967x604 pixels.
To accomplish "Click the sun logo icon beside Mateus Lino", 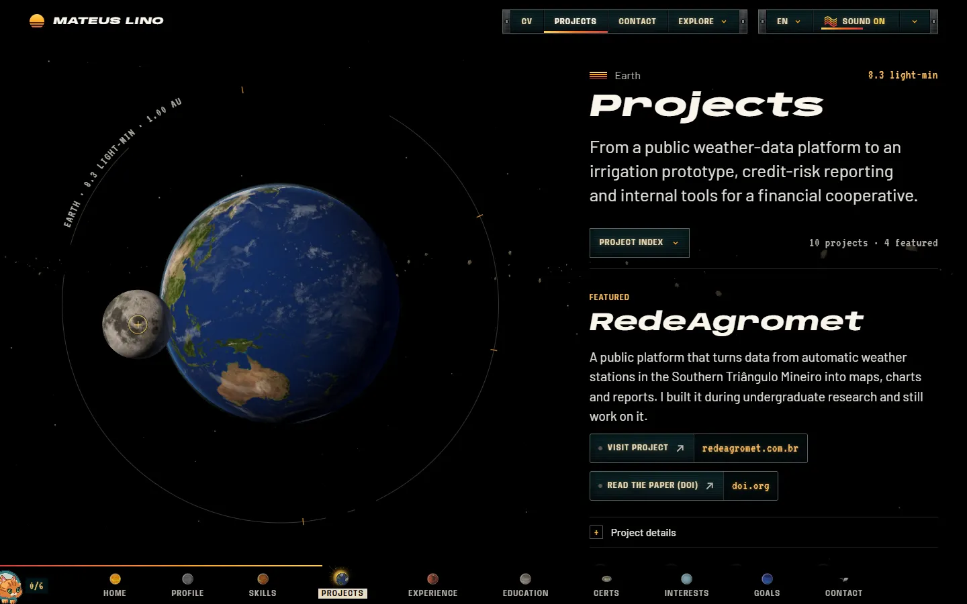I will tap(37, 21).
